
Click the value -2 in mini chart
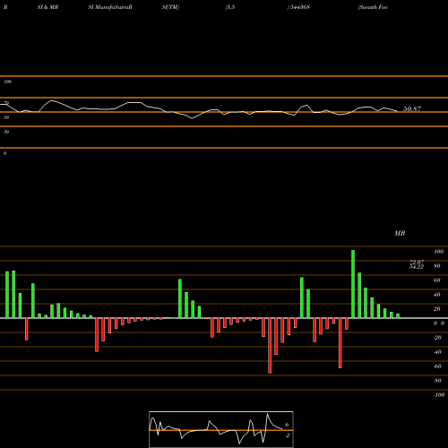click(x=287, y=435)
